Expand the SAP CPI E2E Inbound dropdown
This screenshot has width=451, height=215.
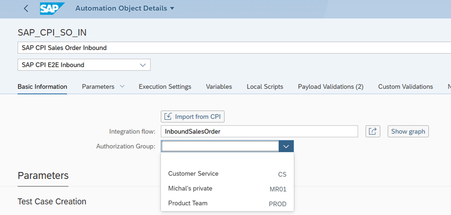[x=143, y=65]
